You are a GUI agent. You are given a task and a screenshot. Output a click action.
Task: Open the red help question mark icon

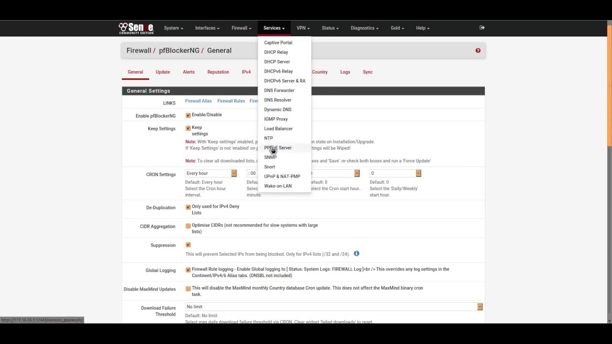pyautogui.click(x=478, y=50)
